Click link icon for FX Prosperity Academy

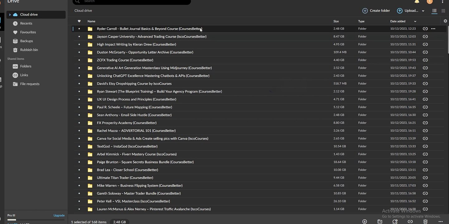[x=425, y=123]
